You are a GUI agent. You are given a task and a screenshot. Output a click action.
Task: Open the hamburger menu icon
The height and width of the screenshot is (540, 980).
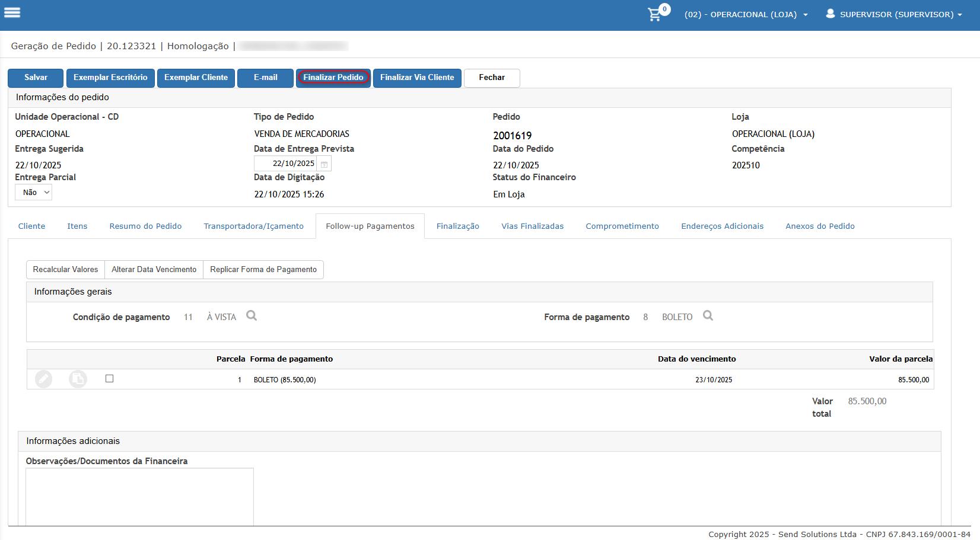[12, 12]
